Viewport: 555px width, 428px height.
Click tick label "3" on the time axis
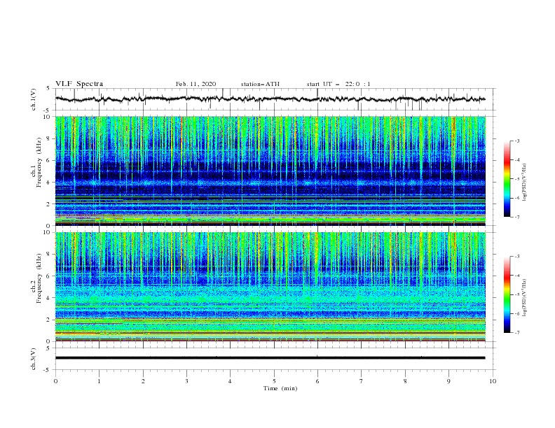[186, 381]
